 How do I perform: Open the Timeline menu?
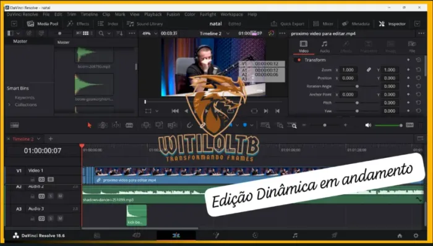click(x=89, y=14)
